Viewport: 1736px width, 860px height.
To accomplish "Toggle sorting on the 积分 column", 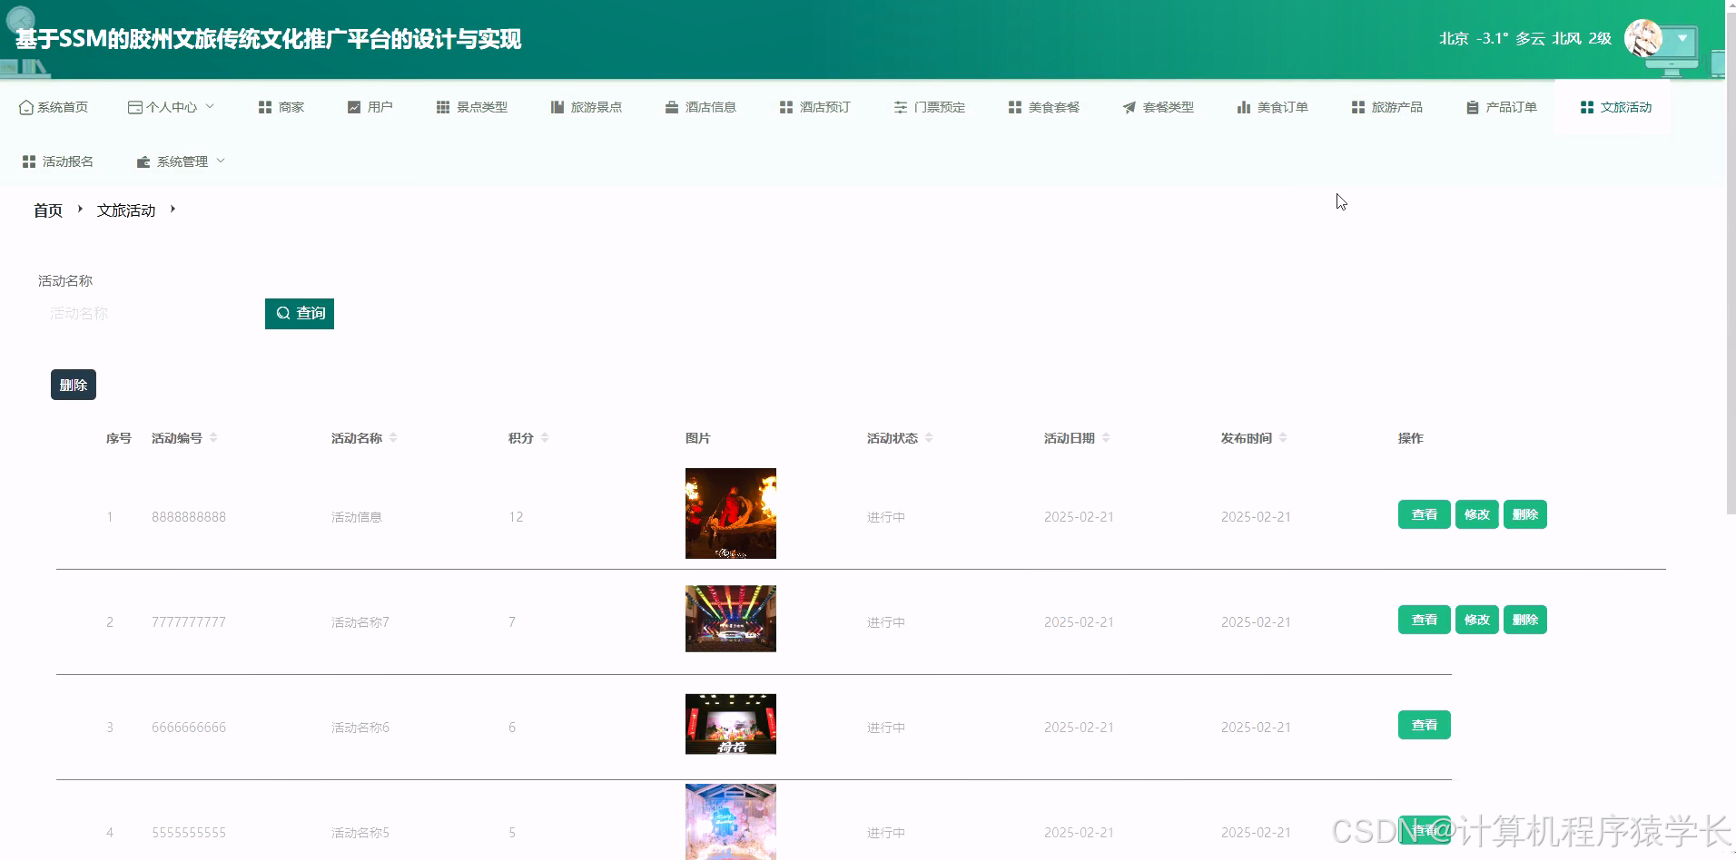I will (545, 436).
